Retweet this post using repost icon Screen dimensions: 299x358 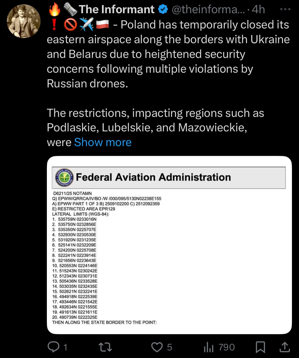[x=105, y=347]
